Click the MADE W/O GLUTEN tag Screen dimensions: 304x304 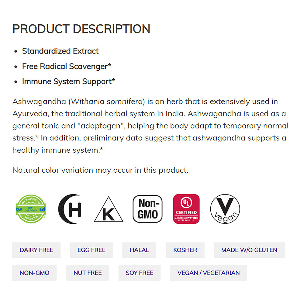[x=249, y=250]
